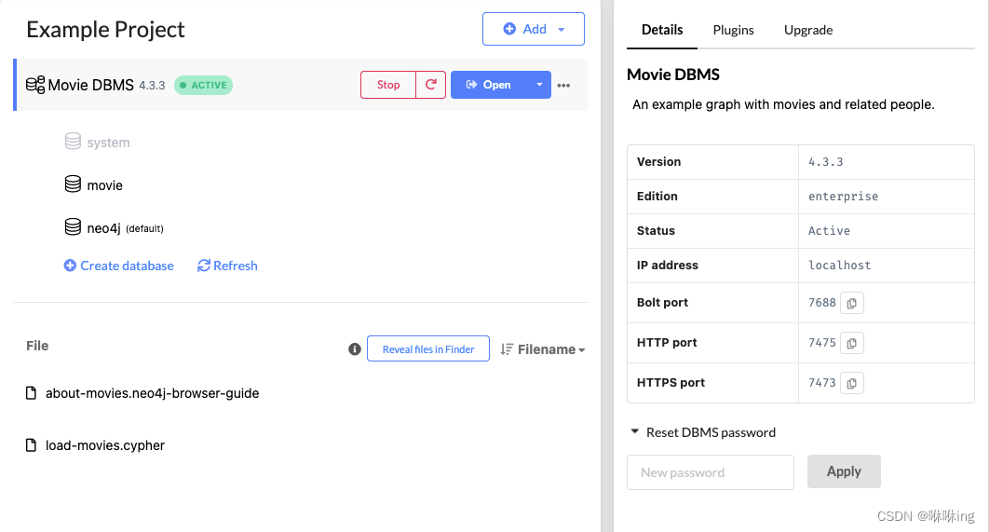Viewport: 989px width, 532px height.
Task: Click the Example Project title
Action: [x=105, y=30]
